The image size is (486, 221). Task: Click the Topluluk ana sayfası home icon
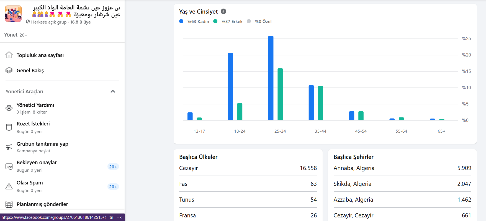coord(9,55)
